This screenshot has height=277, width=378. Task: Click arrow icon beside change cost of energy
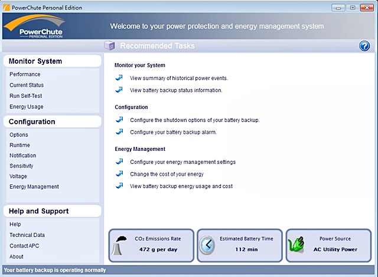[119, 173]
